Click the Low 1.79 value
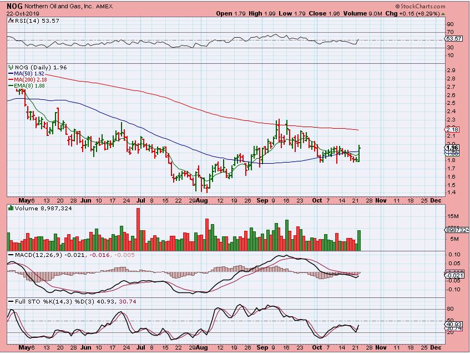This screenshot has width=470, height=354. pyautogui.click(x=292, y=13)
